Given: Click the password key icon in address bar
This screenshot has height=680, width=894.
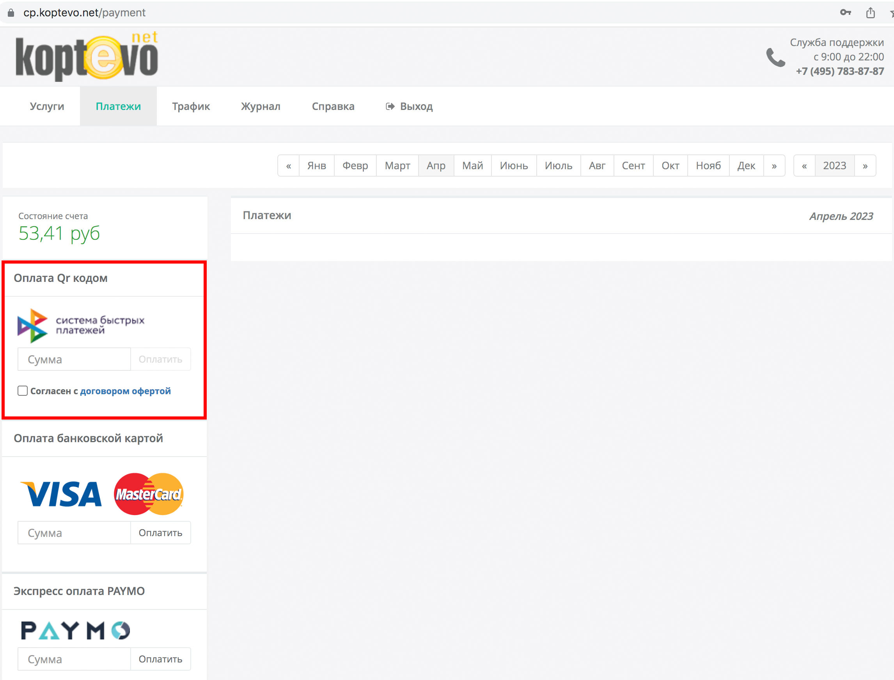Looking at the screenshot, I should [x=845, y=12].
